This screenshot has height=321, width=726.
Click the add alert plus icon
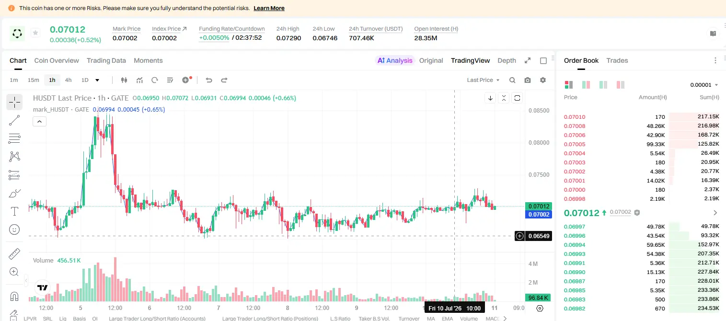click(186, 80)
